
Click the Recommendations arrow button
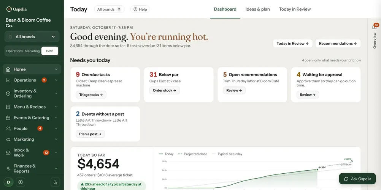click(x=338, y=44)
